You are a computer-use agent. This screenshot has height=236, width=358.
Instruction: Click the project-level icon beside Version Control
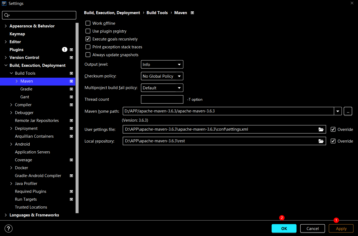tap(71, 58)
